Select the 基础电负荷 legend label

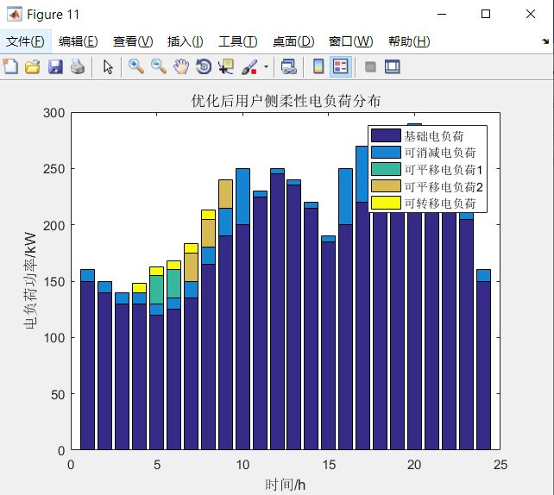point(434,136)
